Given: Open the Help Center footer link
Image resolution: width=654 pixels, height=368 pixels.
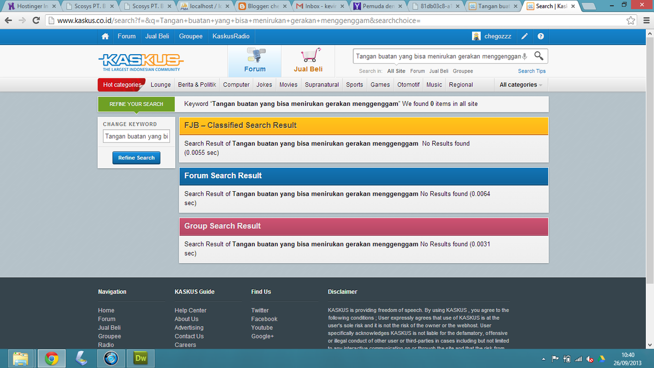Looking at the screenshot, I should [191, 310].
